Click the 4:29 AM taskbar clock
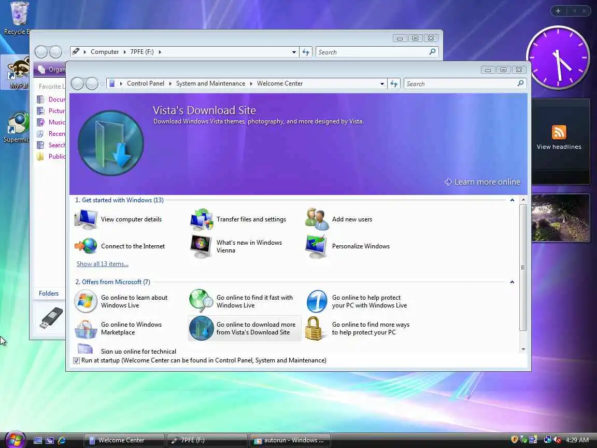 coord(577,440)
